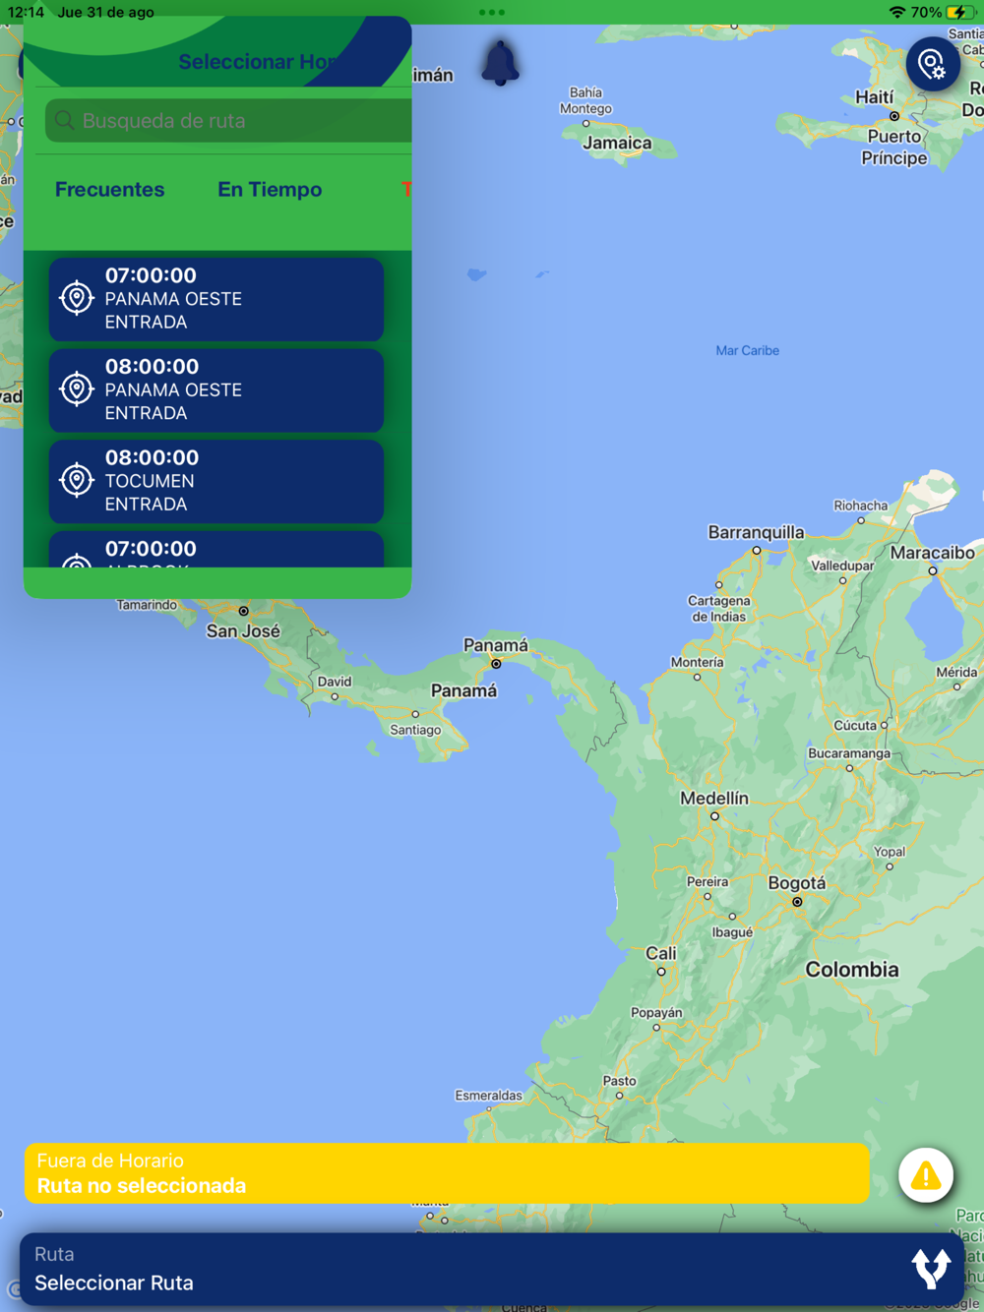The width and height of the screenshot is (984, 1312).
Task: Tap the Mar Caribe label on map
Action: [747, 350]
